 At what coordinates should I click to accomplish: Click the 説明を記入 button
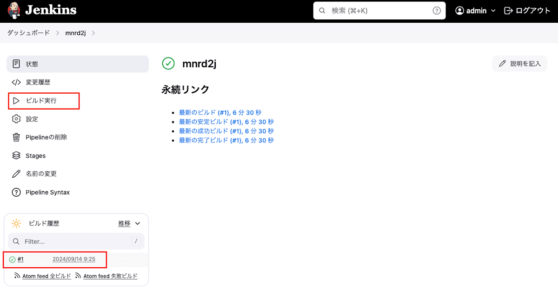(519, 64)
